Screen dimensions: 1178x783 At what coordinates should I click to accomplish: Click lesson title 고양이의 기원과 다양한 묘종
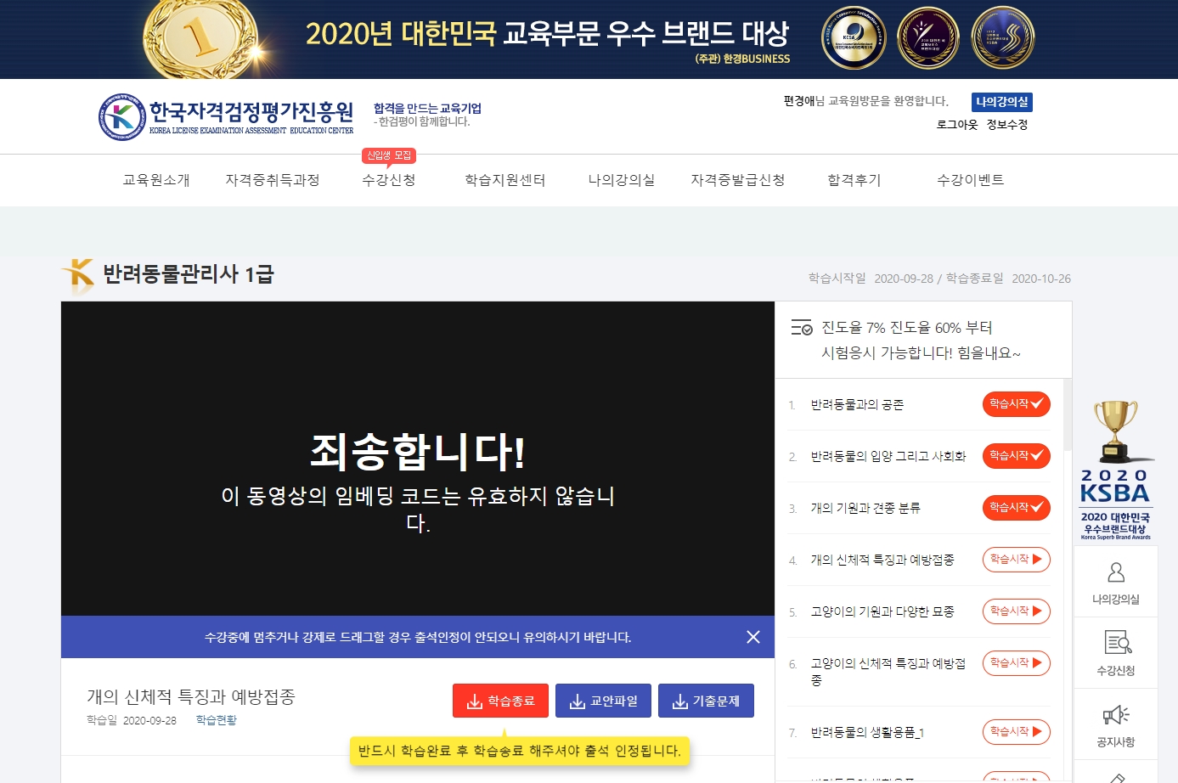click(x=882, y=612)
